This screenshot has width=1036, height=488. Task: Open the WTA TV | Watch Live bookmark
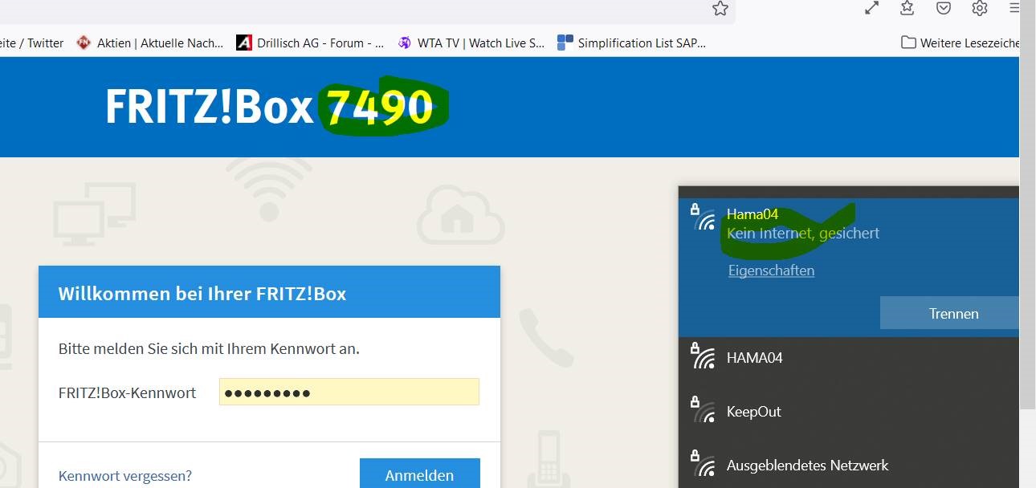pos(471,43)
